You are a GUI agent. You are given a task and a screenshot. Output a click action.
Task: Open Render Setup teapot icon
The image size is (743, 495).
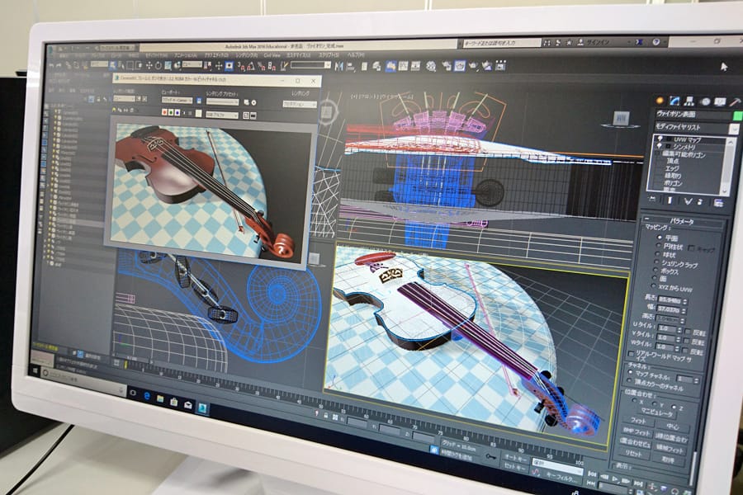pyautogui.click(x=447, y=66)
